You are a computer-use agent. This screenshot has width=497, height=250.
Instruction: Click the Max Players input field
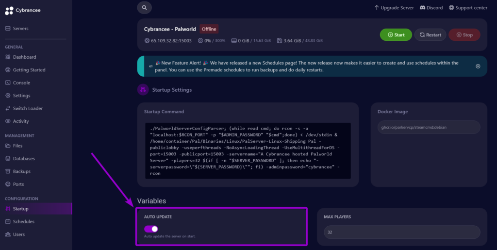402,232
